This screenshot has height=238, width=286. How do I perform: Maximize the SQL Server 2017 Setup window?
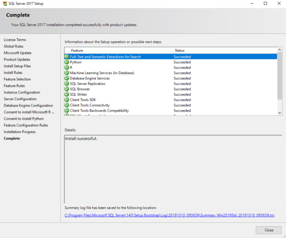point(265,3)
